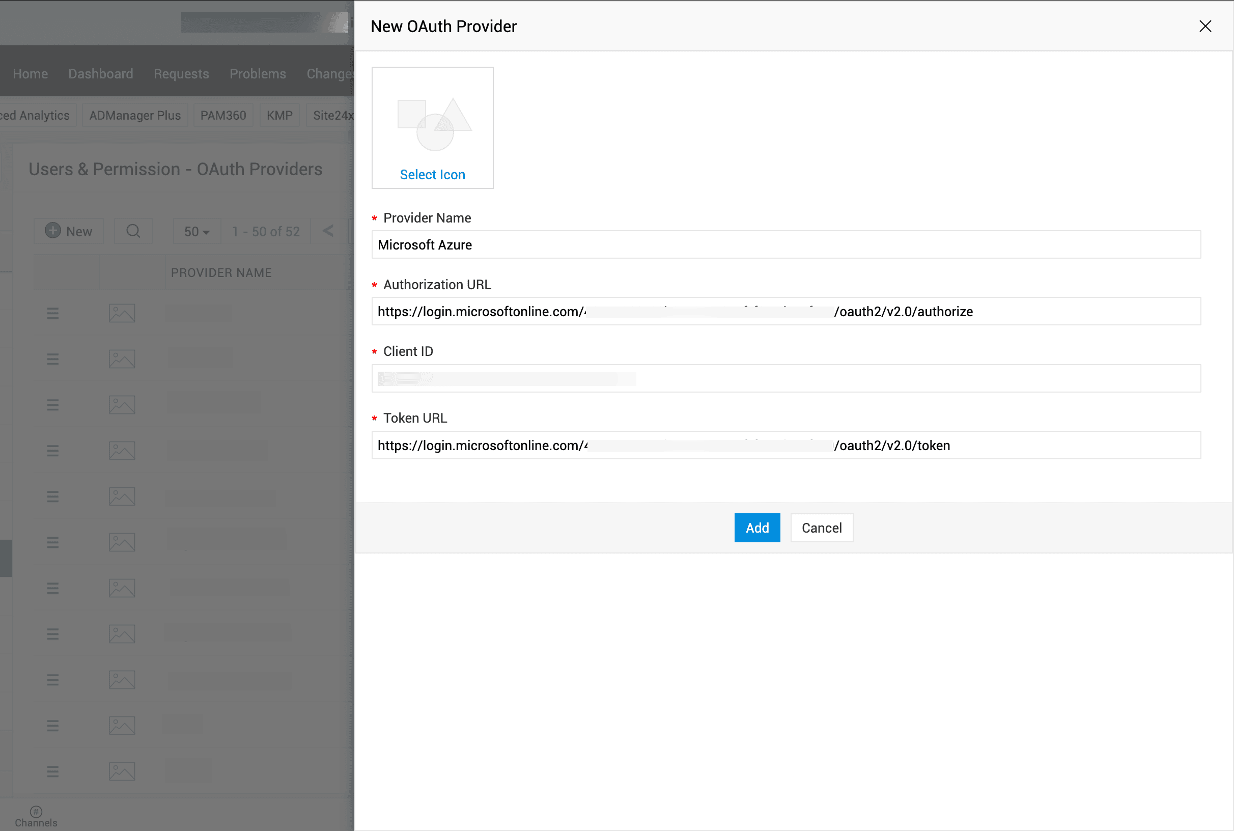The width and height of the screenshot is (1234, 831).
Task: Click the last row drag handle icon
Action: (52, 771)
